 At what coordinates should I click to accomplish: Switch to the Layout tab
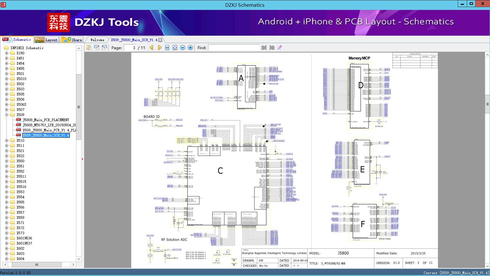[x=46, y=40]
